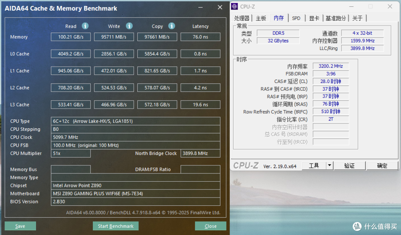
Task: Click the Save button in AIDA64
Action: click(x=20, y=226)
